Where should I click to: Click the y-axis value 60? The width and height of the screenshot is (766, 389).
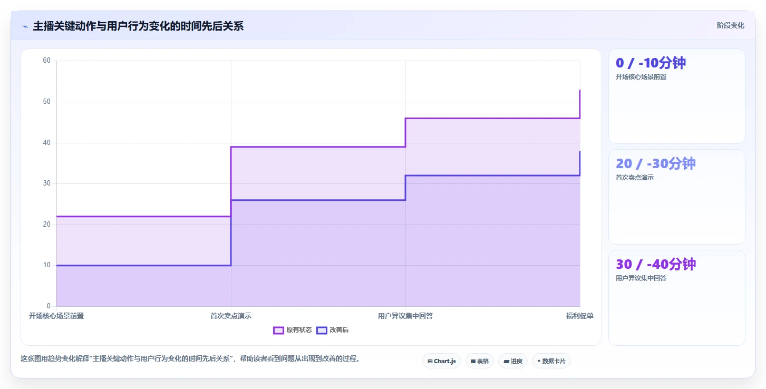tap(47, 61)
